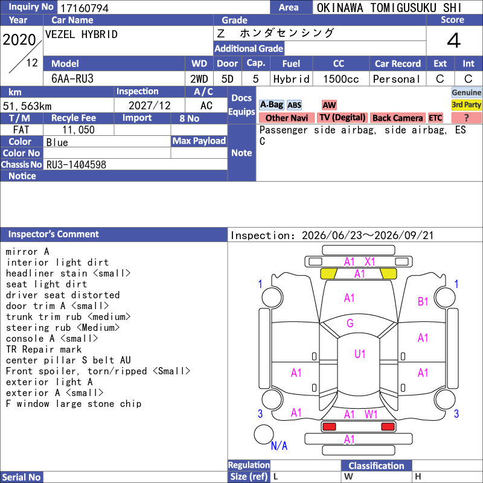Click the N/A spare tire circle
Image resolution: width=483 pixels, height=483 pixels.
pyautogui.click(x=264, y=434)
